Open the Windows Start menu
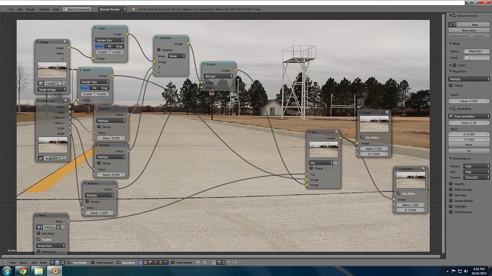 click(7, 271)
